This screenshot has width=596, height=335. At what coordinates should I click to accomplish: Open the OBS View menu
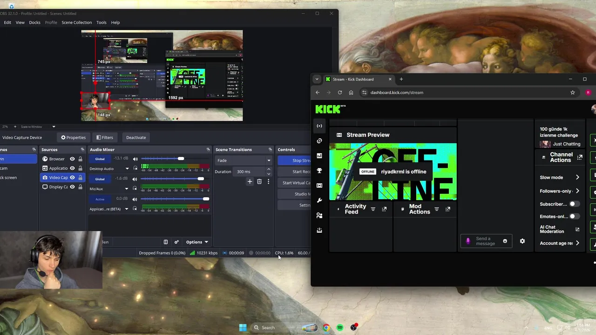point(20,22)
